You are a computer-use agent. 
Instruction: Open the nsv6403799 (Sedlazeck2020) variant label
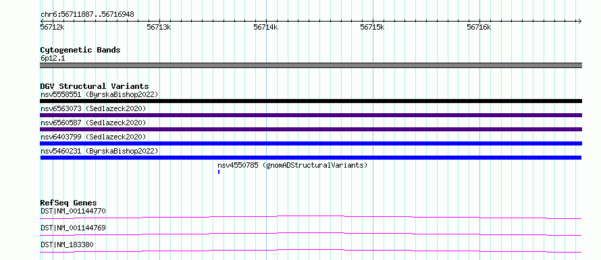93,137
